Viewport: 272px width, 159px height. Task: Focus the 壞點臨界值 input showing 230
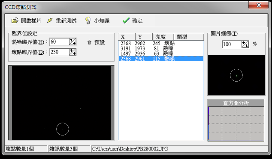click(59, 52)
